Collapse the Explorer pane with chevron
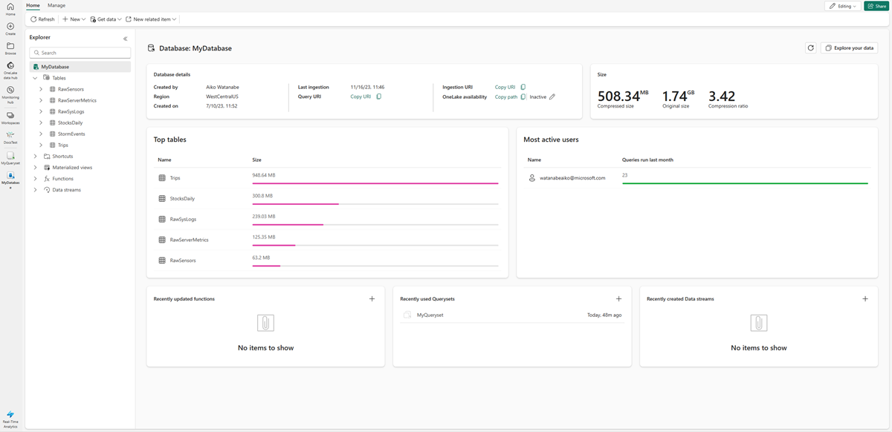The width and height of the screenshot is (892, 432). point(126,38)
